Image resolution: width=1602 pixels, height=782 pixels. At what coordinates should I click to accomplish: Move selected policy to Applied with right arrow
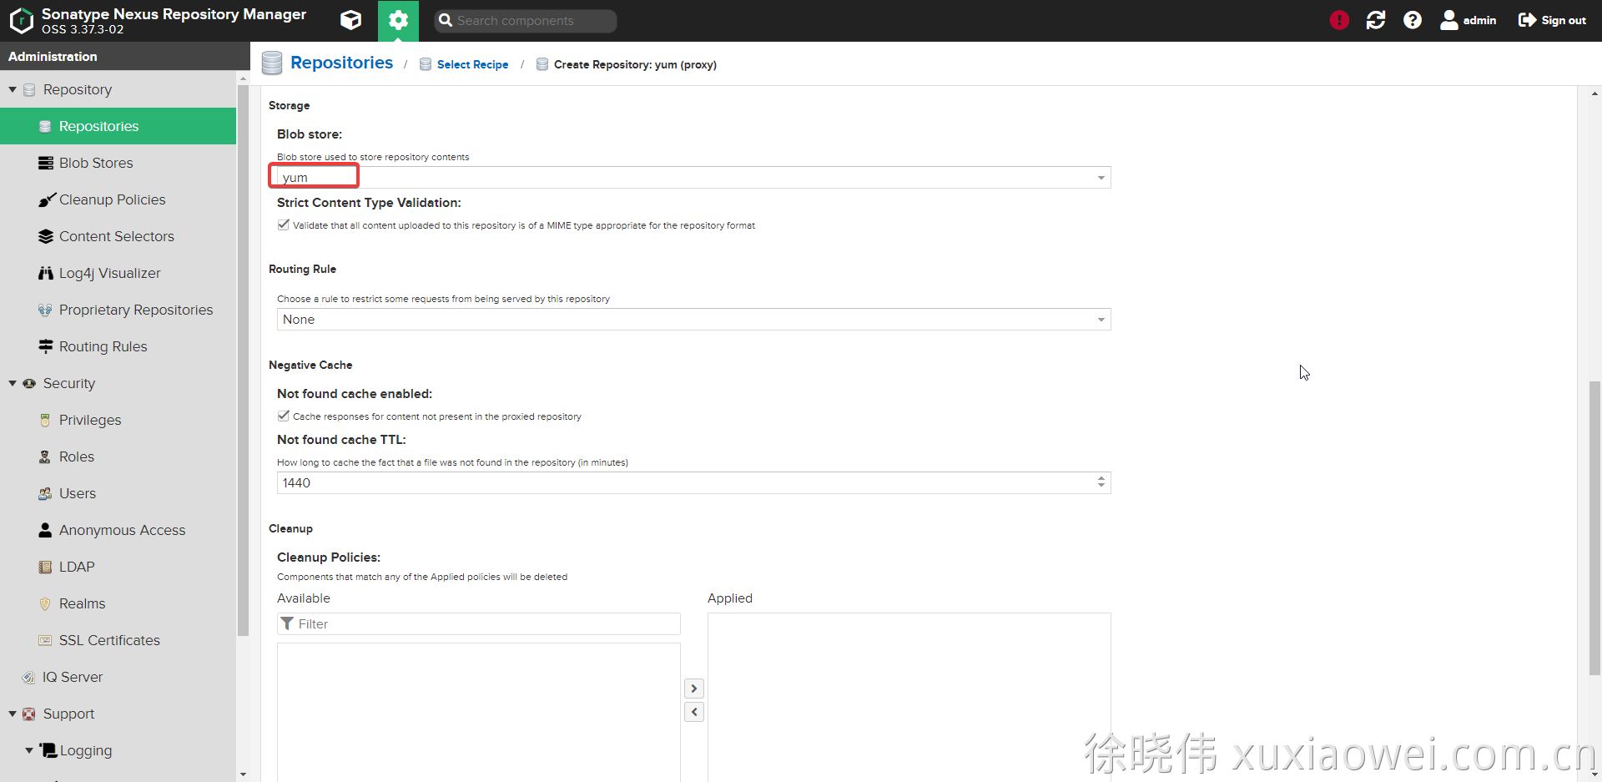pyautogui.click(x=694, y=689)
